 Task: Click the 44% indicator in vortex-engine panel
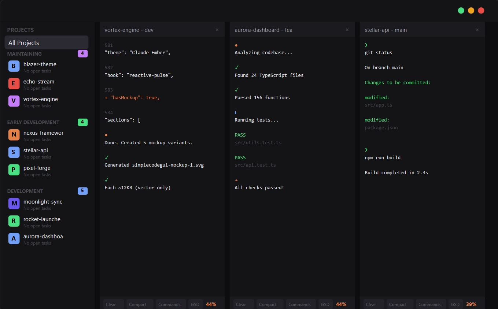pos(211,304)
